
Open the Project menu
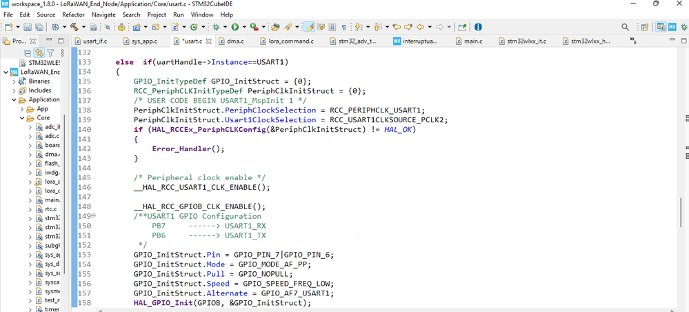(157, 14)
